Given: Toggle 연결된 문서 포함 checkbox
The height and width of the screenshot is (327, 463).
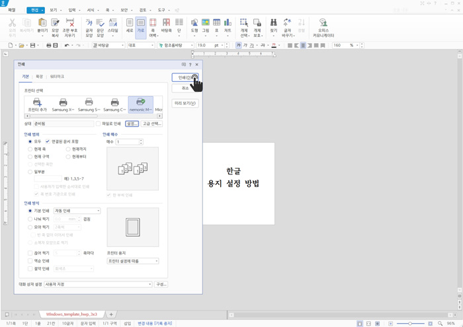Looking at the screenshot, I should pos(48,141).
